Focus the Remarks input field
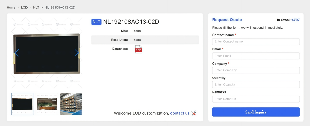The width and height of the screenshot is (310, 126). point(256,99)
